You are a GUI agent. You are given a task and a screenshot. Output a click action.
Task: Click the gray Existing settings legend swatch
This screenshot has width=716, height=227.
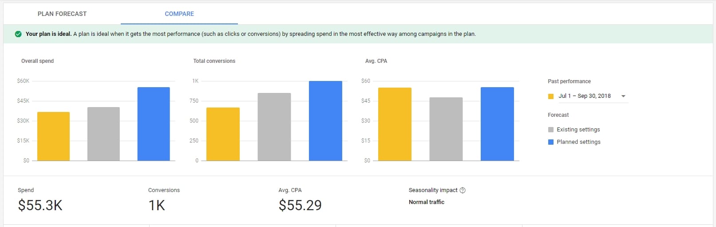tap(551, 130)
